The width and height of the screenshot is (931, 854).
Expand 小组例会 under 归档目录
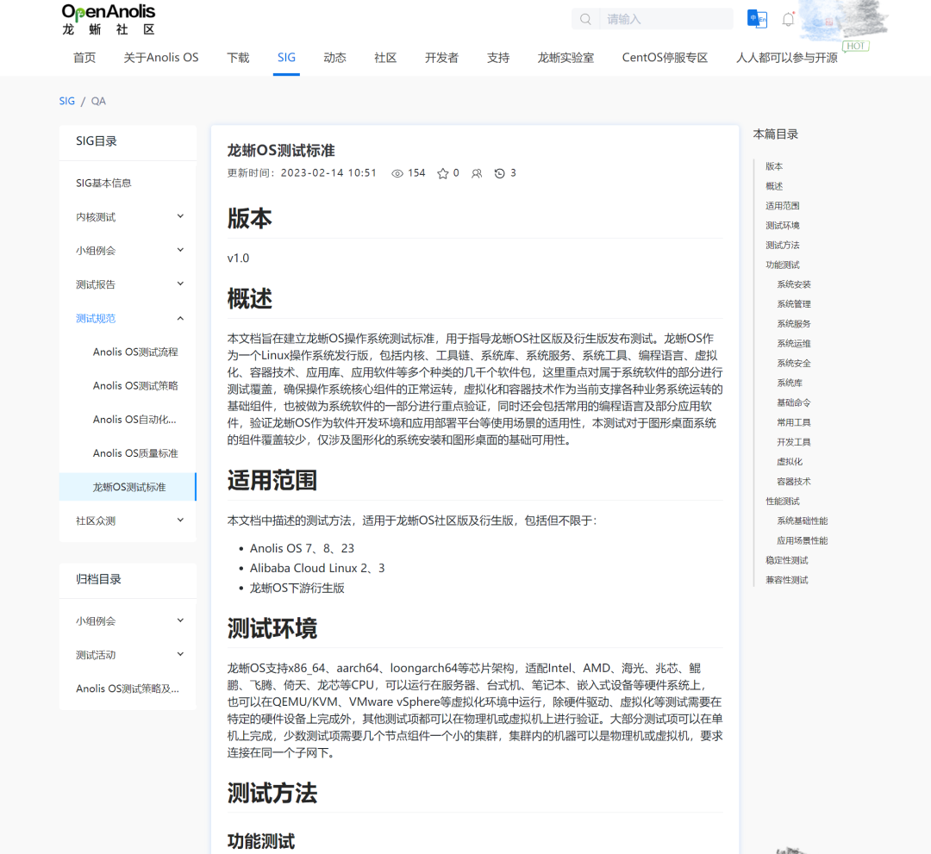(x=128, y=620)
